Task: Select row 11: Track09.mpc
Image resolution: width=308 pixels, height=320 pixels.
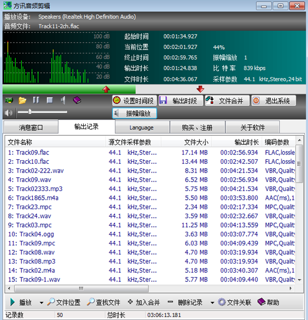Action: tap(150, 243)
